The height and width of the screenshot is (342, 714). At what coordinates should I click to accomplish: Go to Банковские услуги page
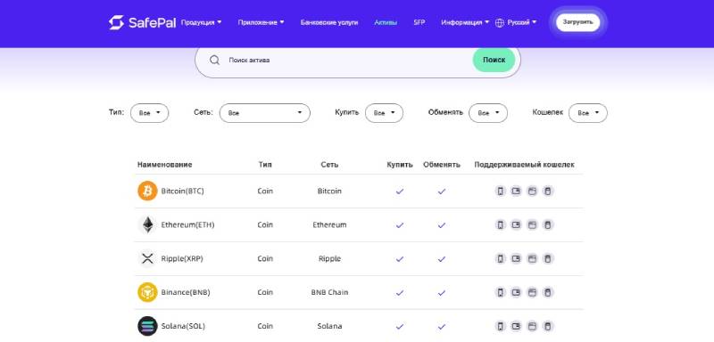[329, 22]
